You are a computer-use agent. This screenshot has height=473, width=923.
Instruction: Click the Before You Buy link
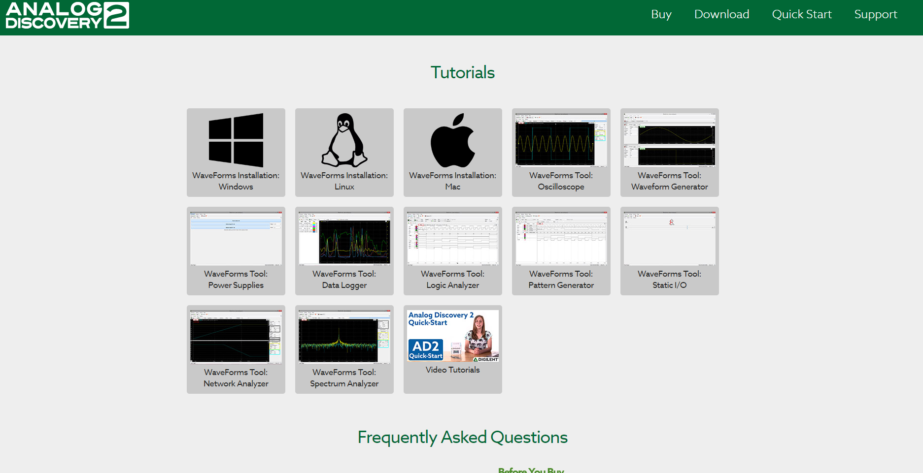[x=531, y=470]
